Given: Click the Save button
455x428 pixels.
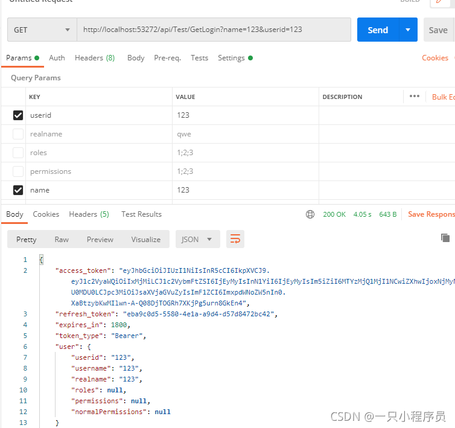Looking at the screenshot, I should 439,30.
